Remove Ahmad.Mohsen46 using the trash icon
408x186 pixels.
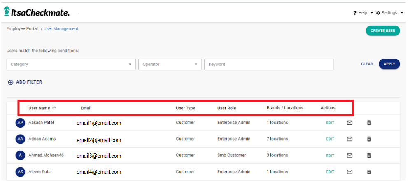(x=369, y=156)
